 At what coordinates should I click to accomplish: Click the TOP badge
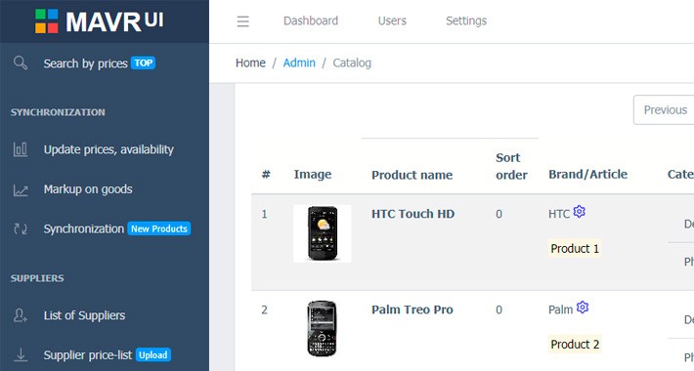point(143,62)
